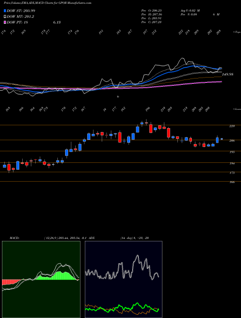Select the 'DOW MT: 201.2' legend text
Image resolution: width=241 pixels, height=318 pixels.
tap(20, 17)
